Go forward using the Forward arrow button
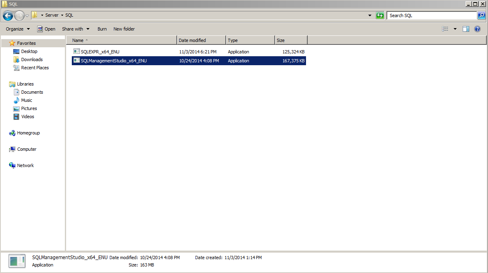488x273 pixels. click(19, 15)
